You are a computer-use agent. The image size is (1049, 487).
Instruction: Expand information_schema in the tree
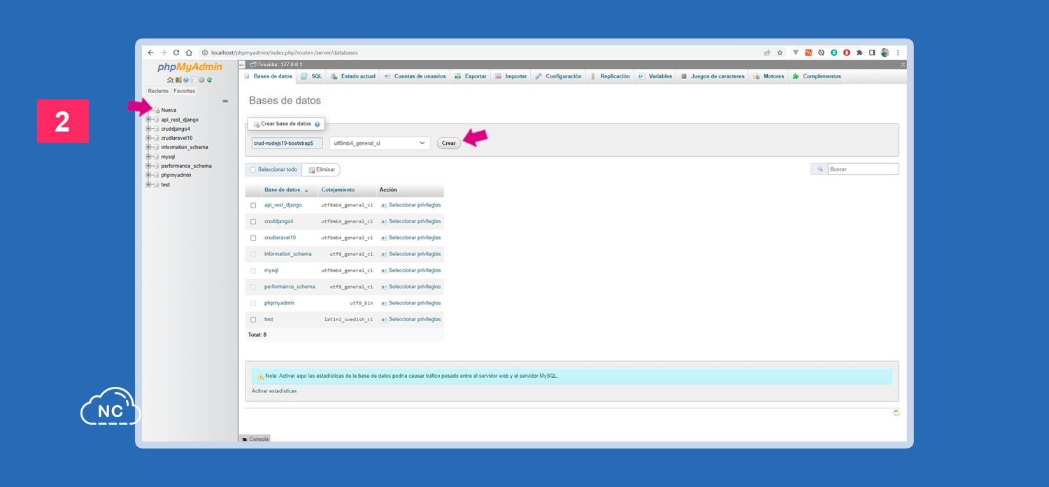tap(148, 148)
